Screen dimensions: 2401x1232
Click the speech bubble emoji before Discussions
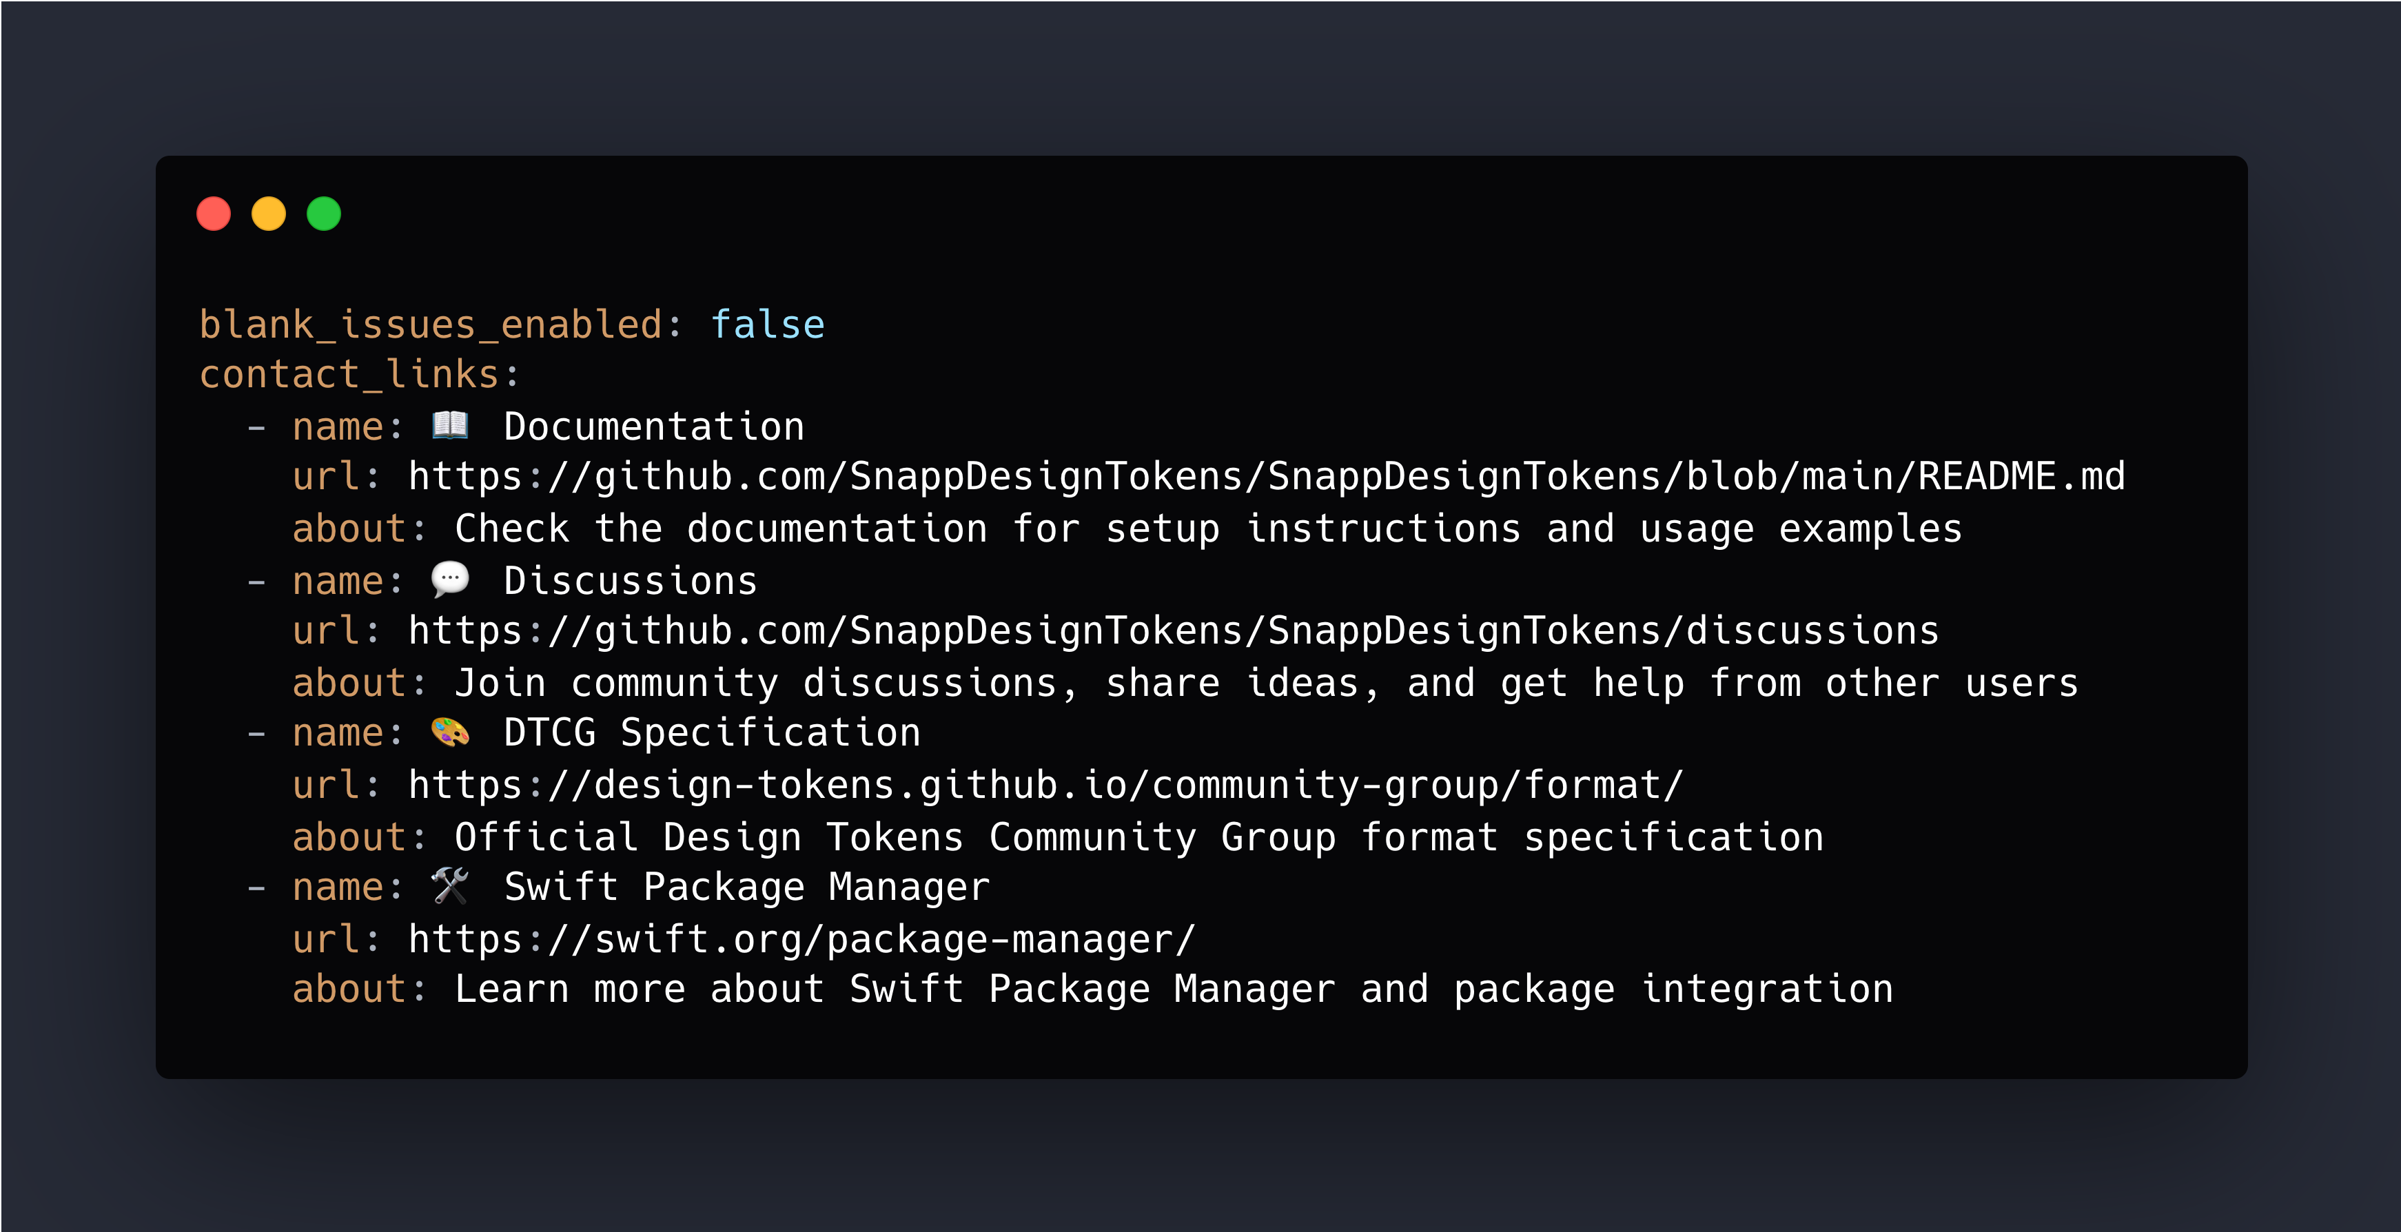[450, 579]
